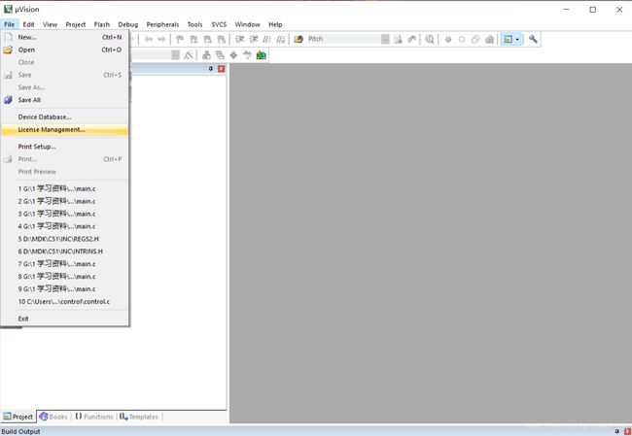The height and width of the screenshot is (436, 632).
Task: Open Device Database... menu entry
Action: pyautogui.click(x=65, y=117)
